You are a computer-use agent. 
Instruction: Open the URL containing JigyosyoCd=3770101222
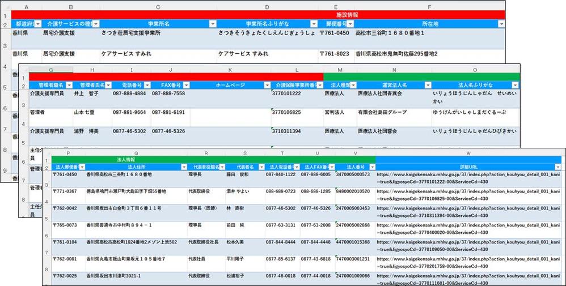point(468,178)
